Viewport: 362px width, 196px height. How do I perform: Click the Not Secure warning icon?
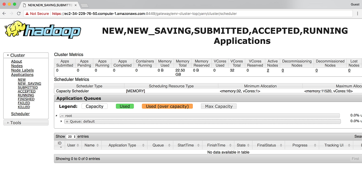tap(28, 14)
